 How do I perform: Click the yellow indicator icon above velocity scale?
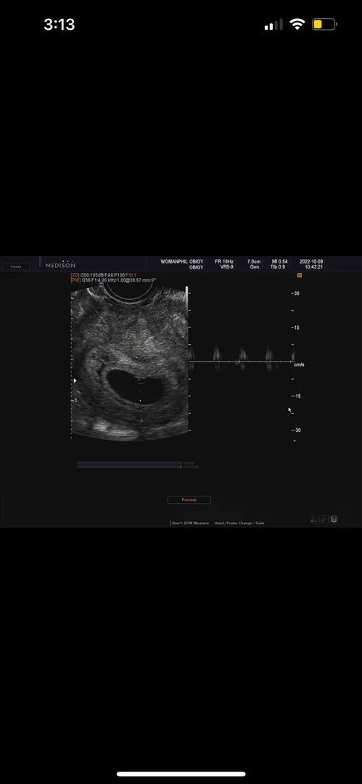coord(300,275)
